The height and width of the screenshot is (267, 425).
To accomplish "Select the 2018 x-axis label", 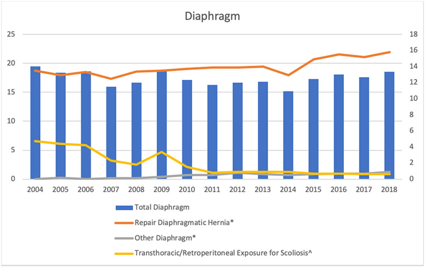I will [x=389, y=189].
